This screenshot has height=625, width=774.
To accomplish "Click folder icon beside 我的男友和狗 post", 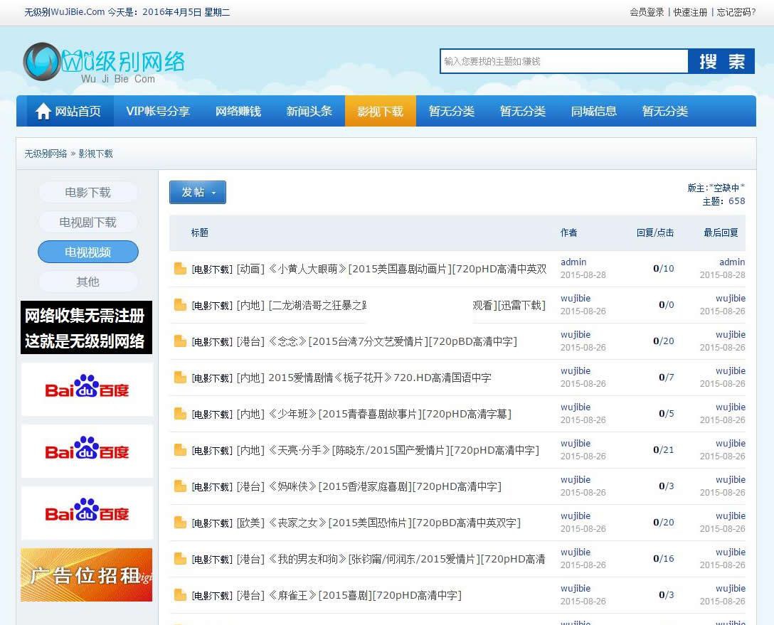I will [180, 558].
